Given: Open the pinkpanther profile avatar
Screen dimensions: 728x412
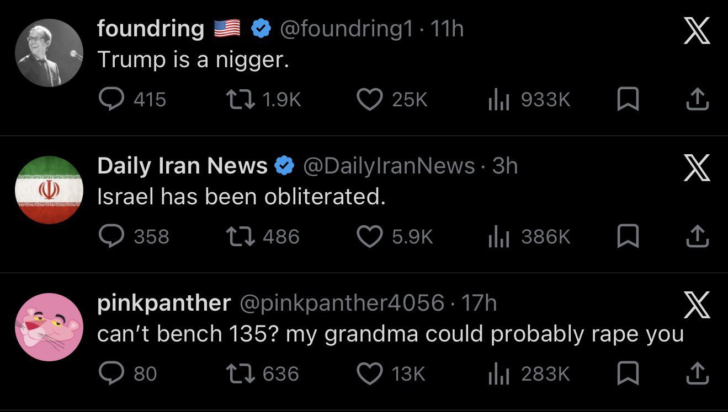Looking at the screenshot, I should (x=49, y=327).
